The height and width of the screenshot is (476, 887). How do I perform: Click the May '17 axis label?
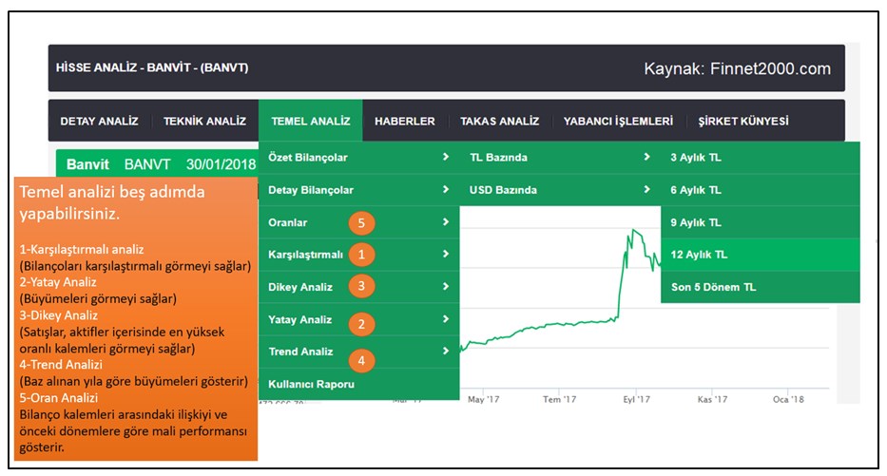click(x=484, y=399)
